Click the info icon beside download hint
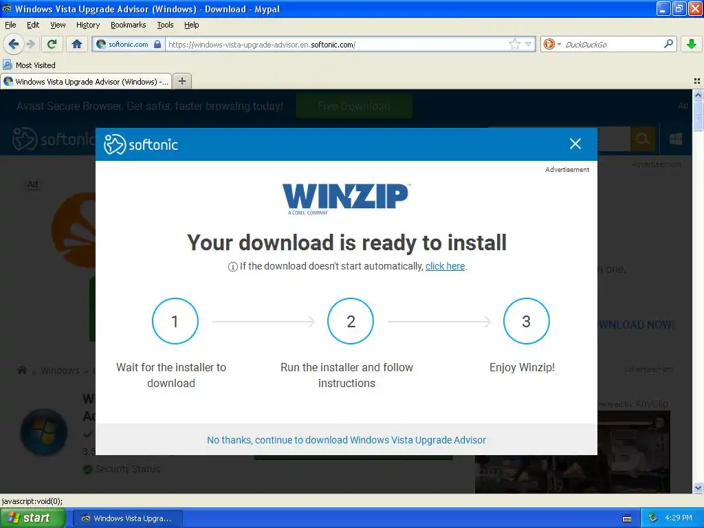Screen dimensions: 704x528 [232, 267]
